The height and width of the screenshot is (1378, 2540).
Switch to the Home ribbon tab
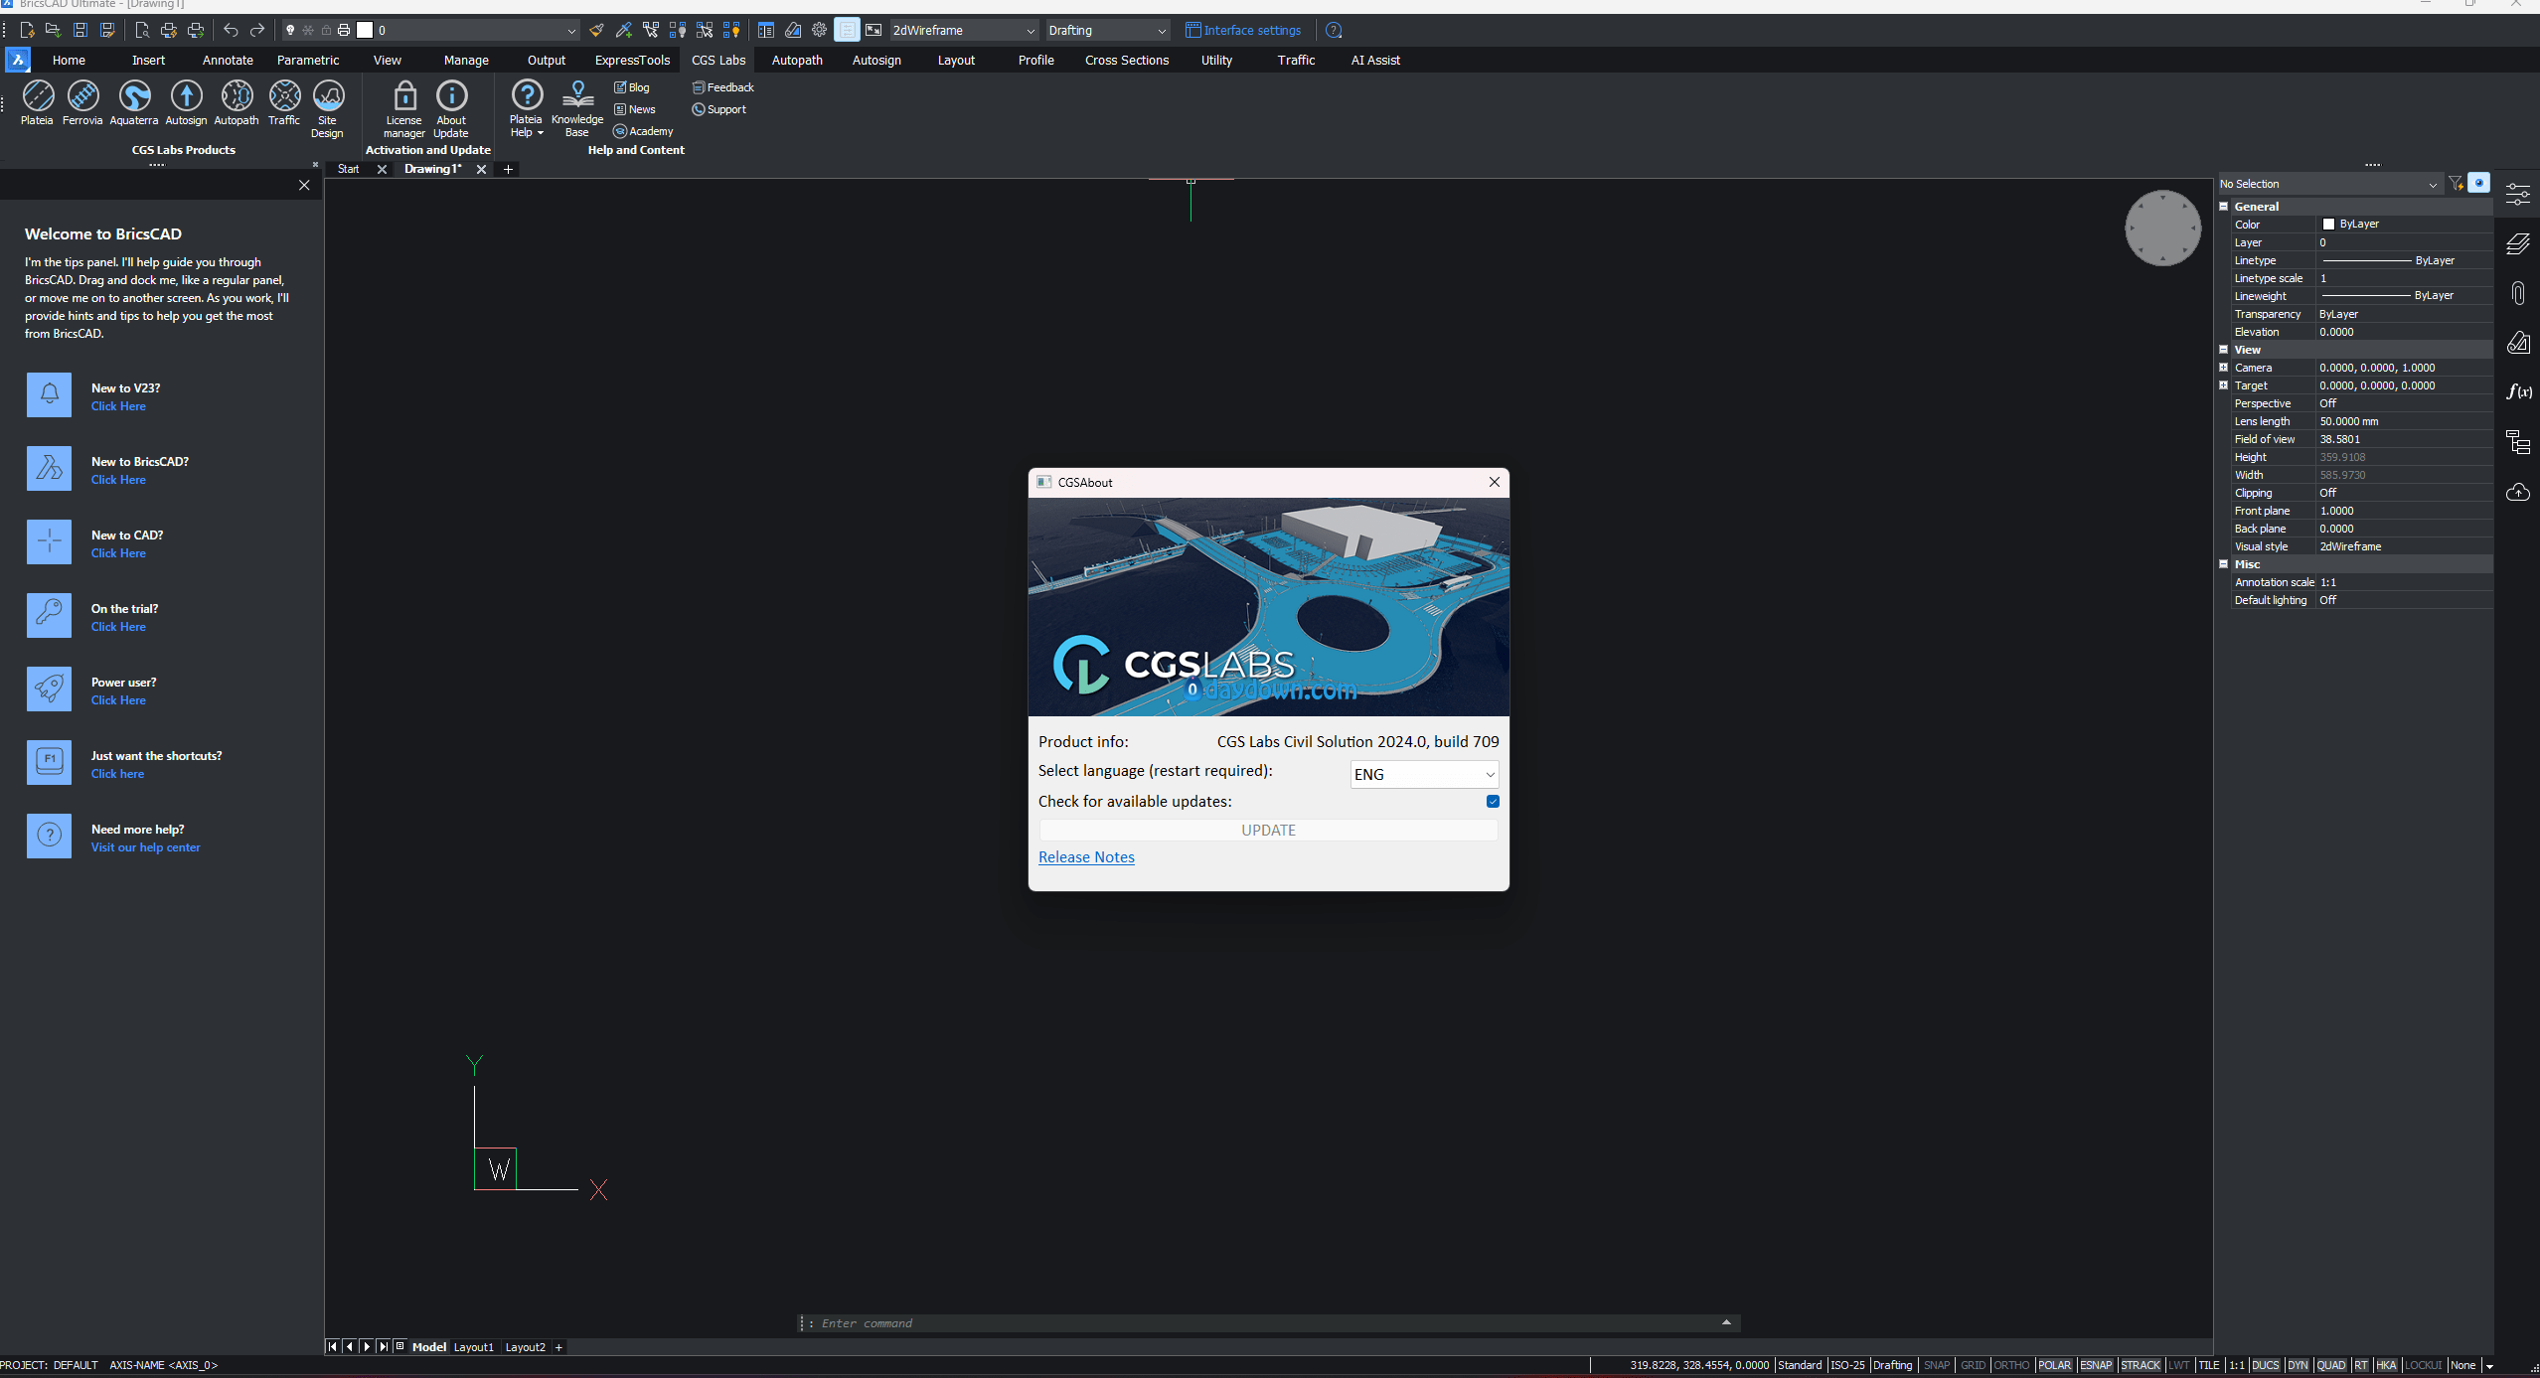[x=69, y=60]
